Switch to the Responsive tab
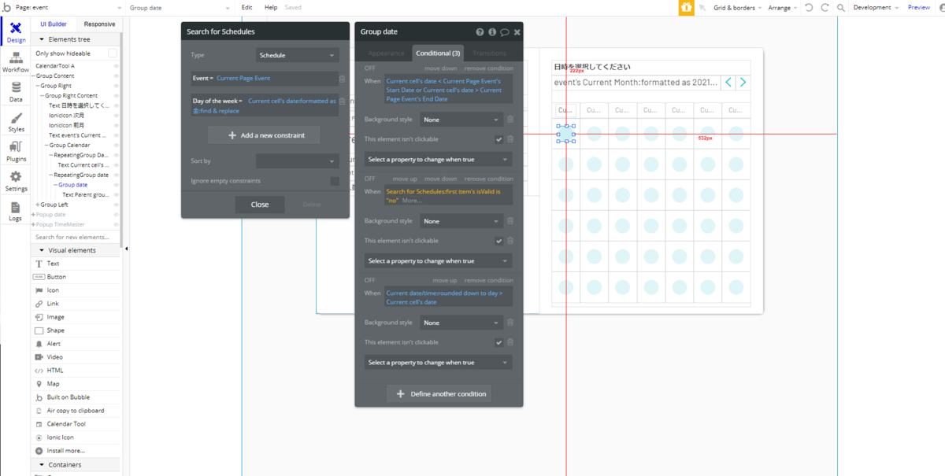Image resolution: width=945 pixels, height=476 pixels. click(x=99, y=24)
